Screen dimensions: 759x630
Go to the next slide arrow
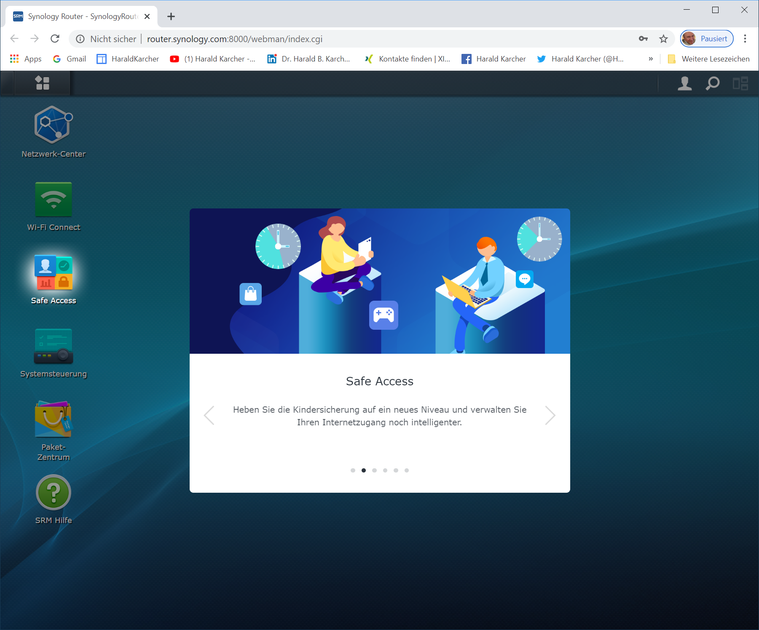point(550,416)
